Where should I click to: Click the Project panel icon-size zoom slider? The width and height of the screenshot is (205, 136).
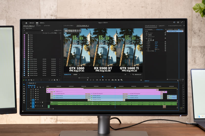click(x=36, y=80)
